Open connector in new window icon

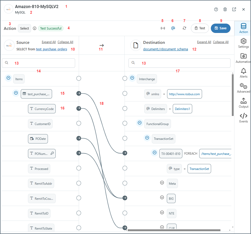point(234,9)
